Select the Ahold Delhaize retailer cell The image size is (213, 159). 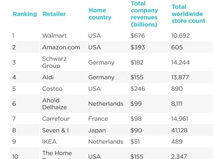[x=54, y=104]
